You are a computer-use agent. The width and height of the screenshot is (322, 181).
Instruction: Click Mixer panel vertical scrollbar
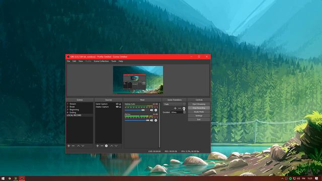[159, 125]
